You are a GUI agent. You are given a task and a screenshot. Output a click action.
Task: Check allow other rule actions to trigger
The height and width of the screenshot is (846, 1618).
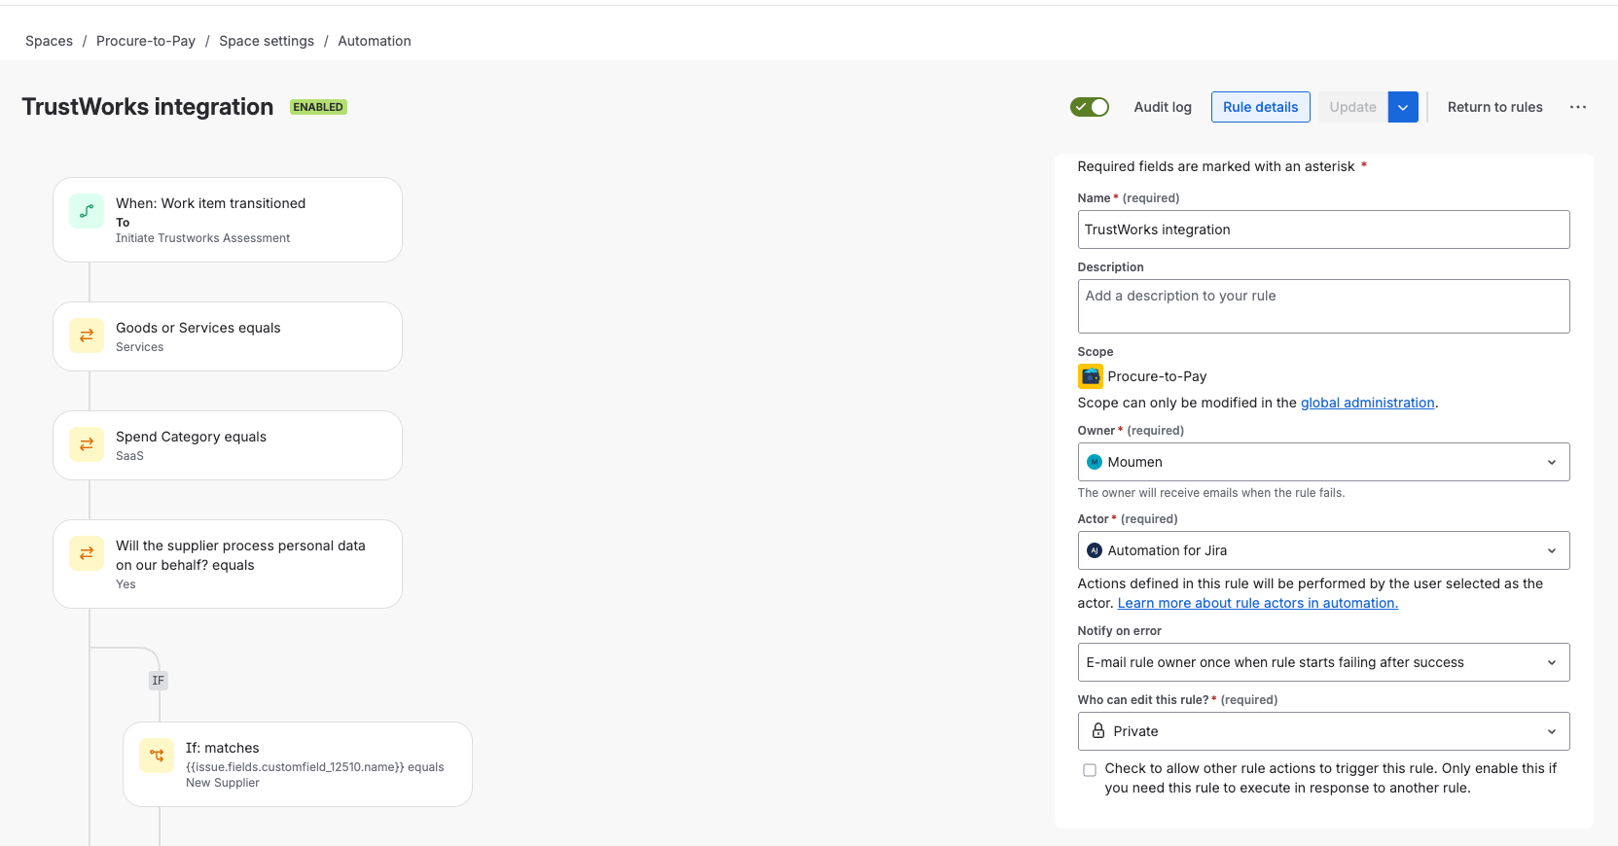click(x=1090, y=770)
